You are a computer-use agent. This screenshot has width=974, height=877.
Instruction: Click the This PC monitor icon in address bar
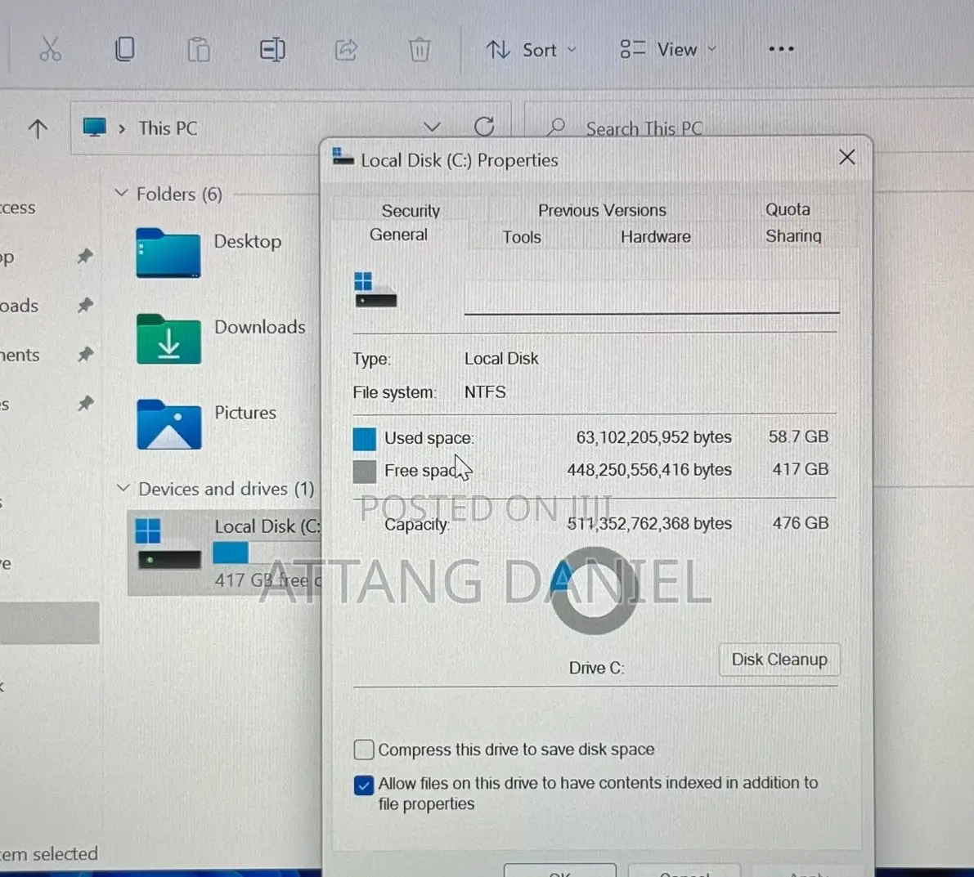pos(94,128)
